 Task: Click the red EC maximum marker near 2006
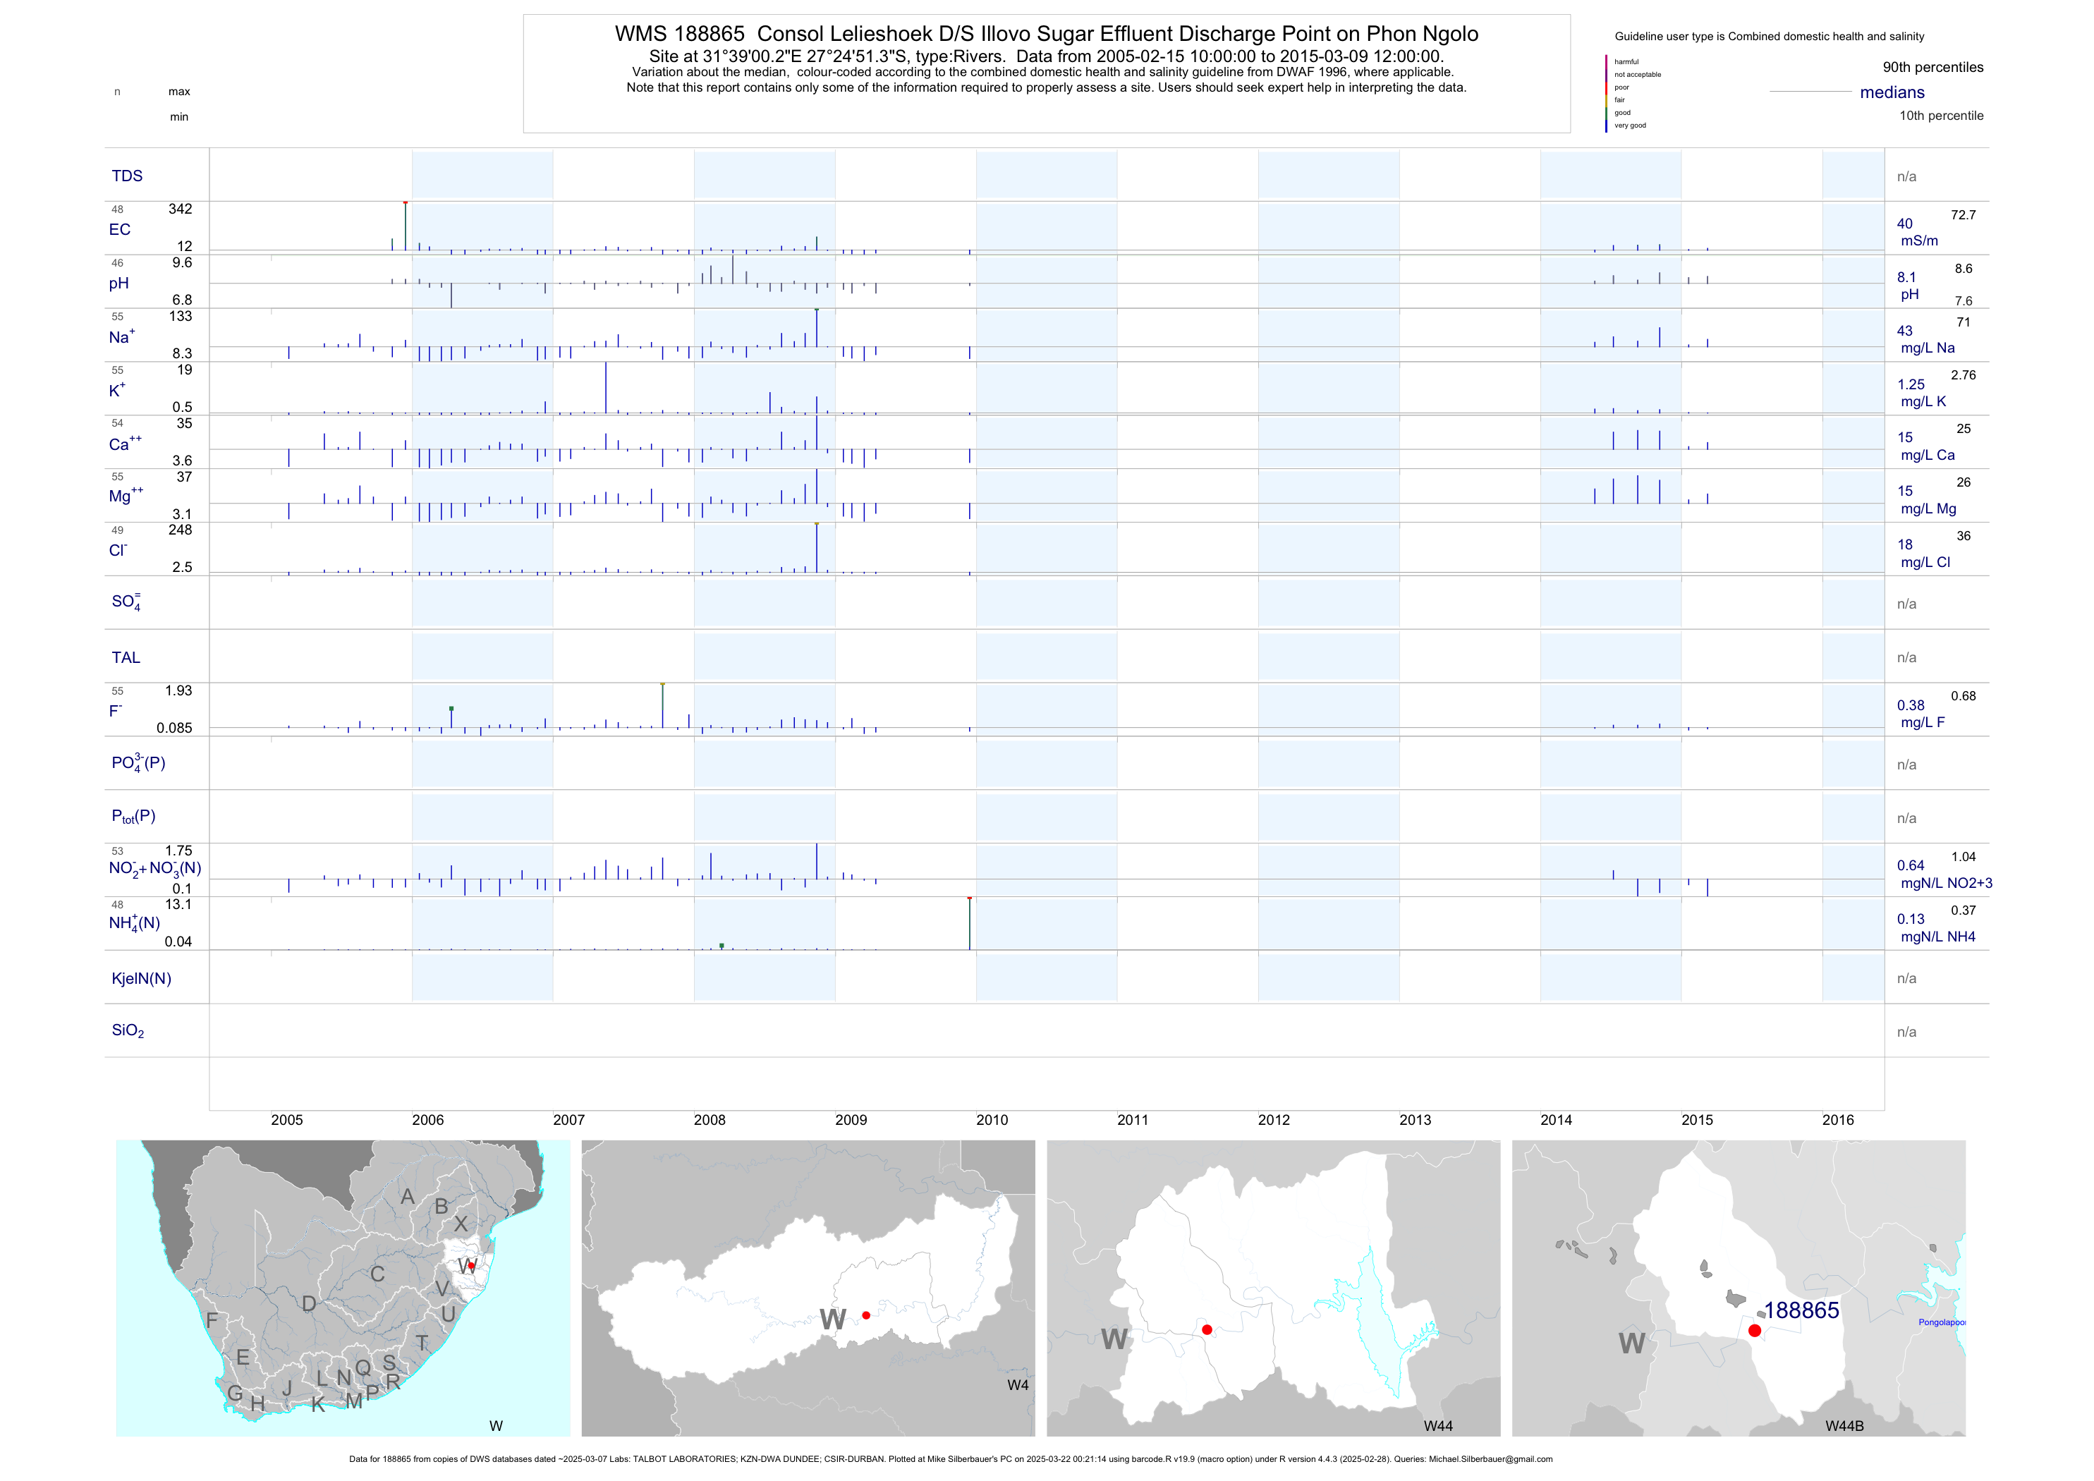pos(405,203)
